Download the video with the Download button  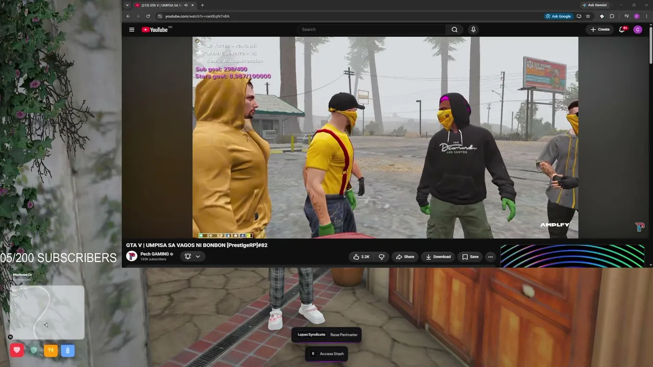[x=438, y=257]
